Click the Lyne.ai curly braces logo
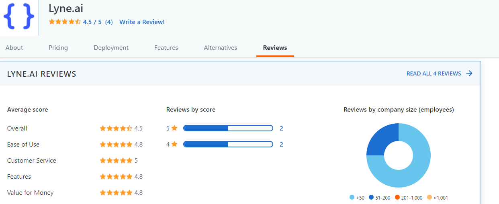The image size is (499, 204). (x=19, y=16)
